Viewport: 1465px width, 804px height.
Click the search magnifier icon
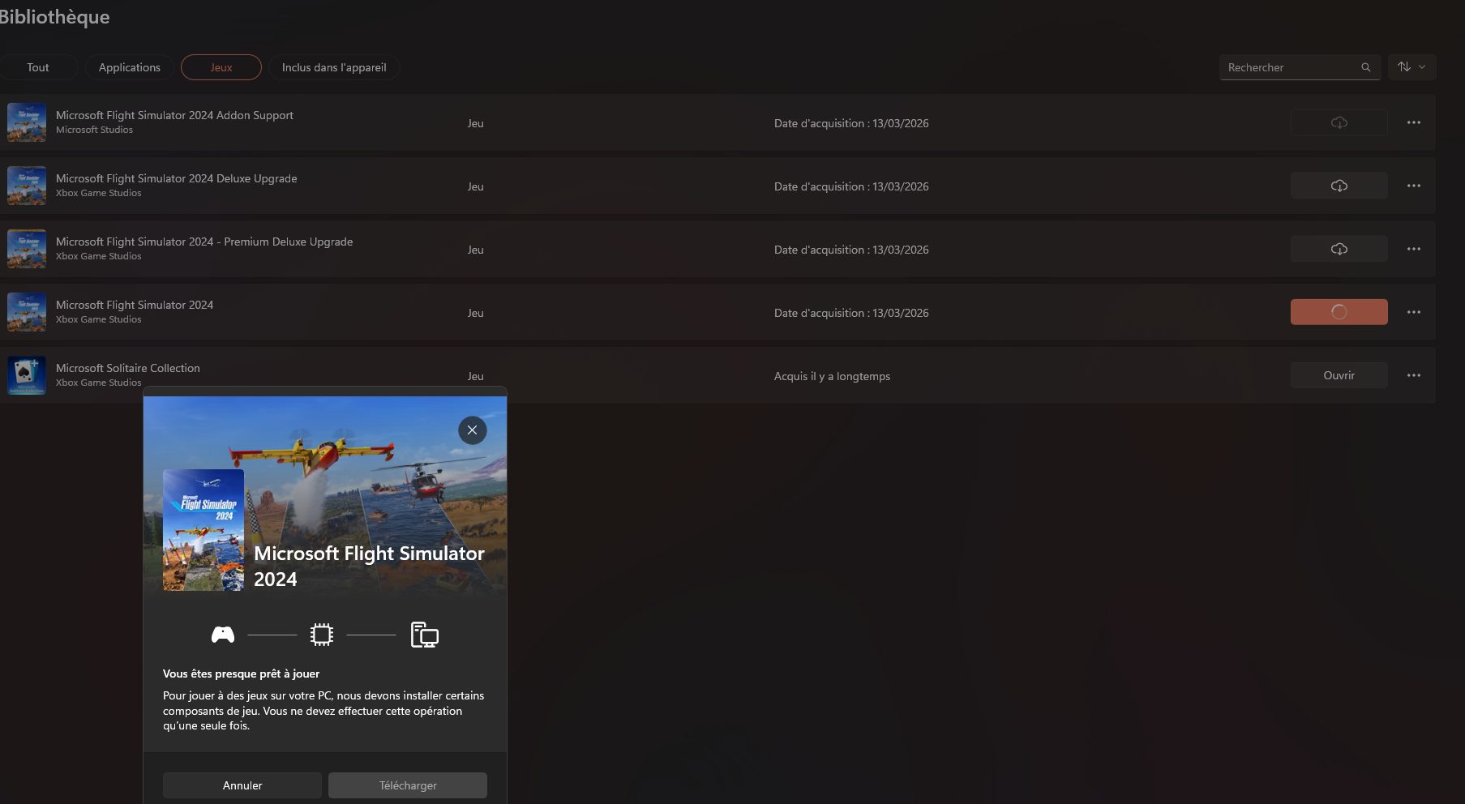(1366, 67)
